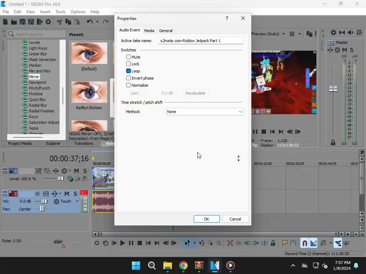Click Play in the timeline transport bar
This screenshot has height=274, width=366.
(x=122, y=243)
